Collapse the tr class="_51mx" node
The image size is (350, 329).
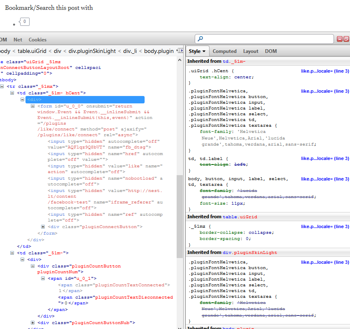[2, 86]
